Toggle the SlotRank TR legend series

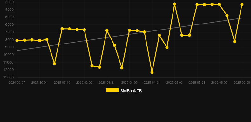click(x=124, y=91)
